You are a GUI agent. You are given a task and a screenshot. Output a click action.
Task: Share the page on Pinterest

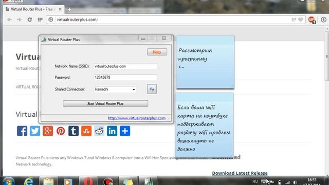tap(61, 131)
